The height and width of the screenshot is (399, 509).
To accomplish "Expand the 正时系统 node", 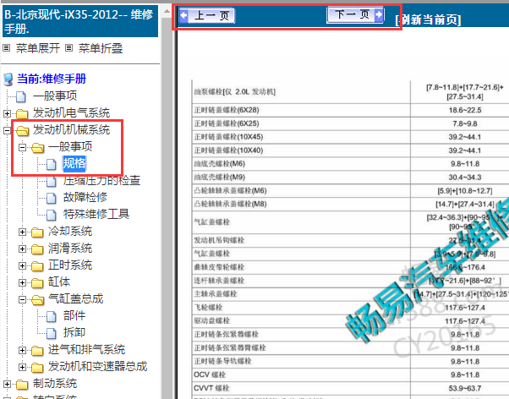I will point(22,265).
